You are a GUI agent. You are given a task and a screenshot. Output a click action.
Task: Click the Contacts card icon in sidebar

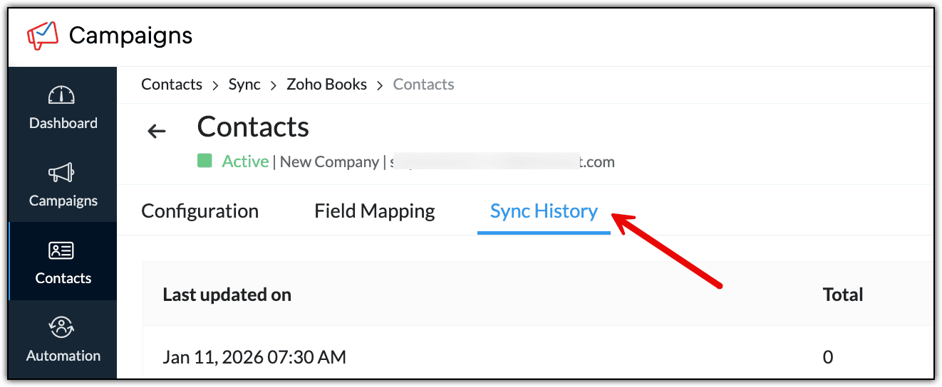click(x=63, y=251)
